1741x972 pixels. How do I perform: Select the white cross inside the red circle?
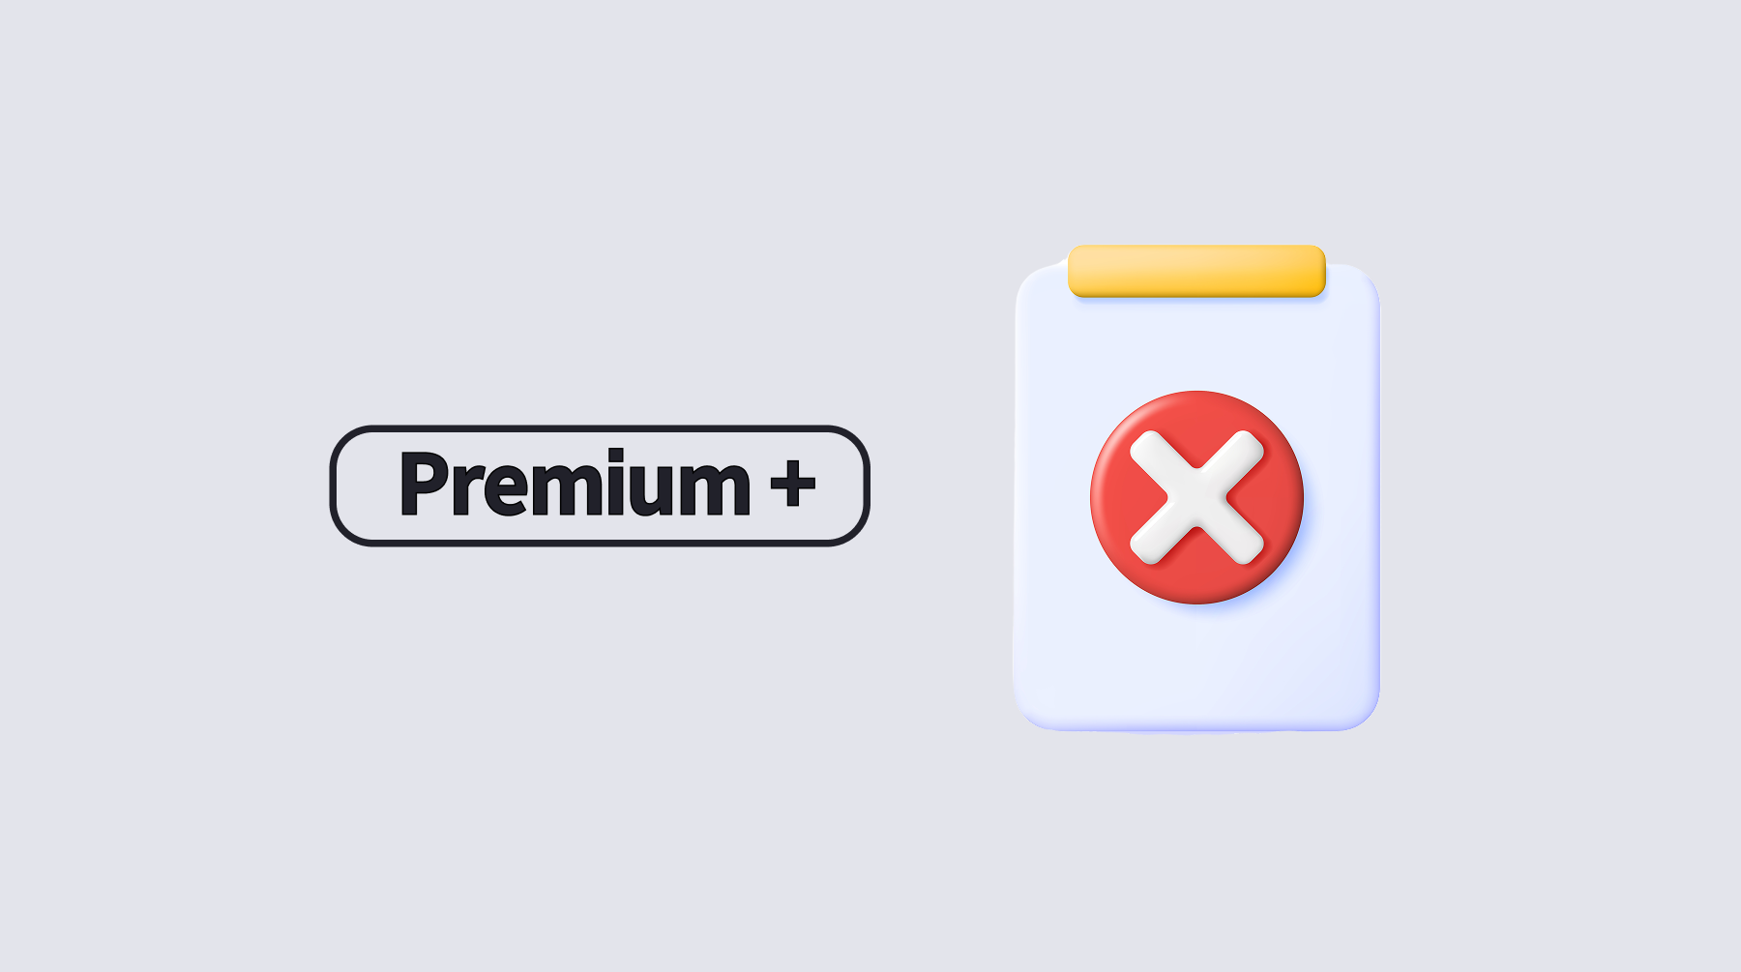point(1196,497)
